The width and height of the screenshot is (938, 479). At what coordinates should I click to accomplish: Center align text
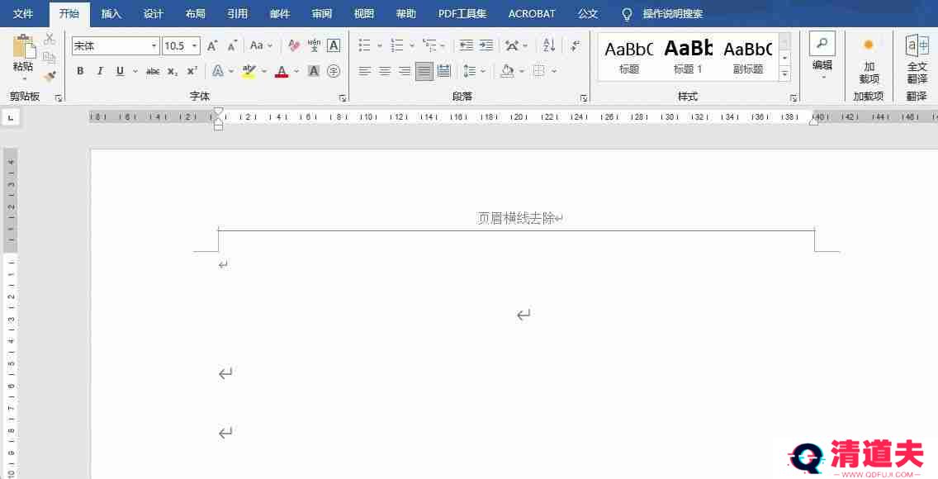385,71
